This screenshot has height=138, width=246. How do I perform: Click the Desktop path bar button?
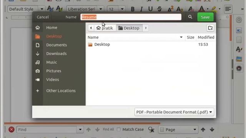(x=129, y=28)
